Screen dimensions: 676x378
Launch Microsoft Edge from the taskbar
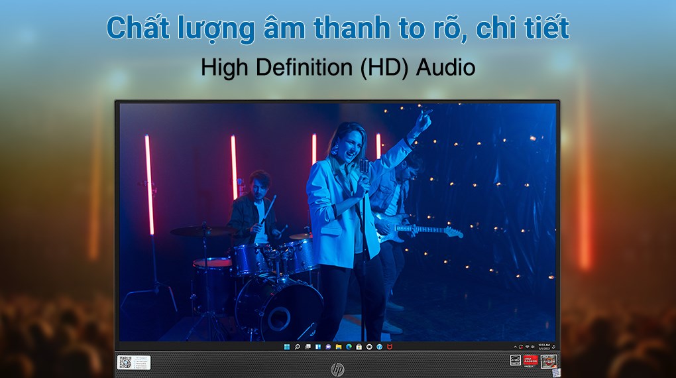coord(349,347)
